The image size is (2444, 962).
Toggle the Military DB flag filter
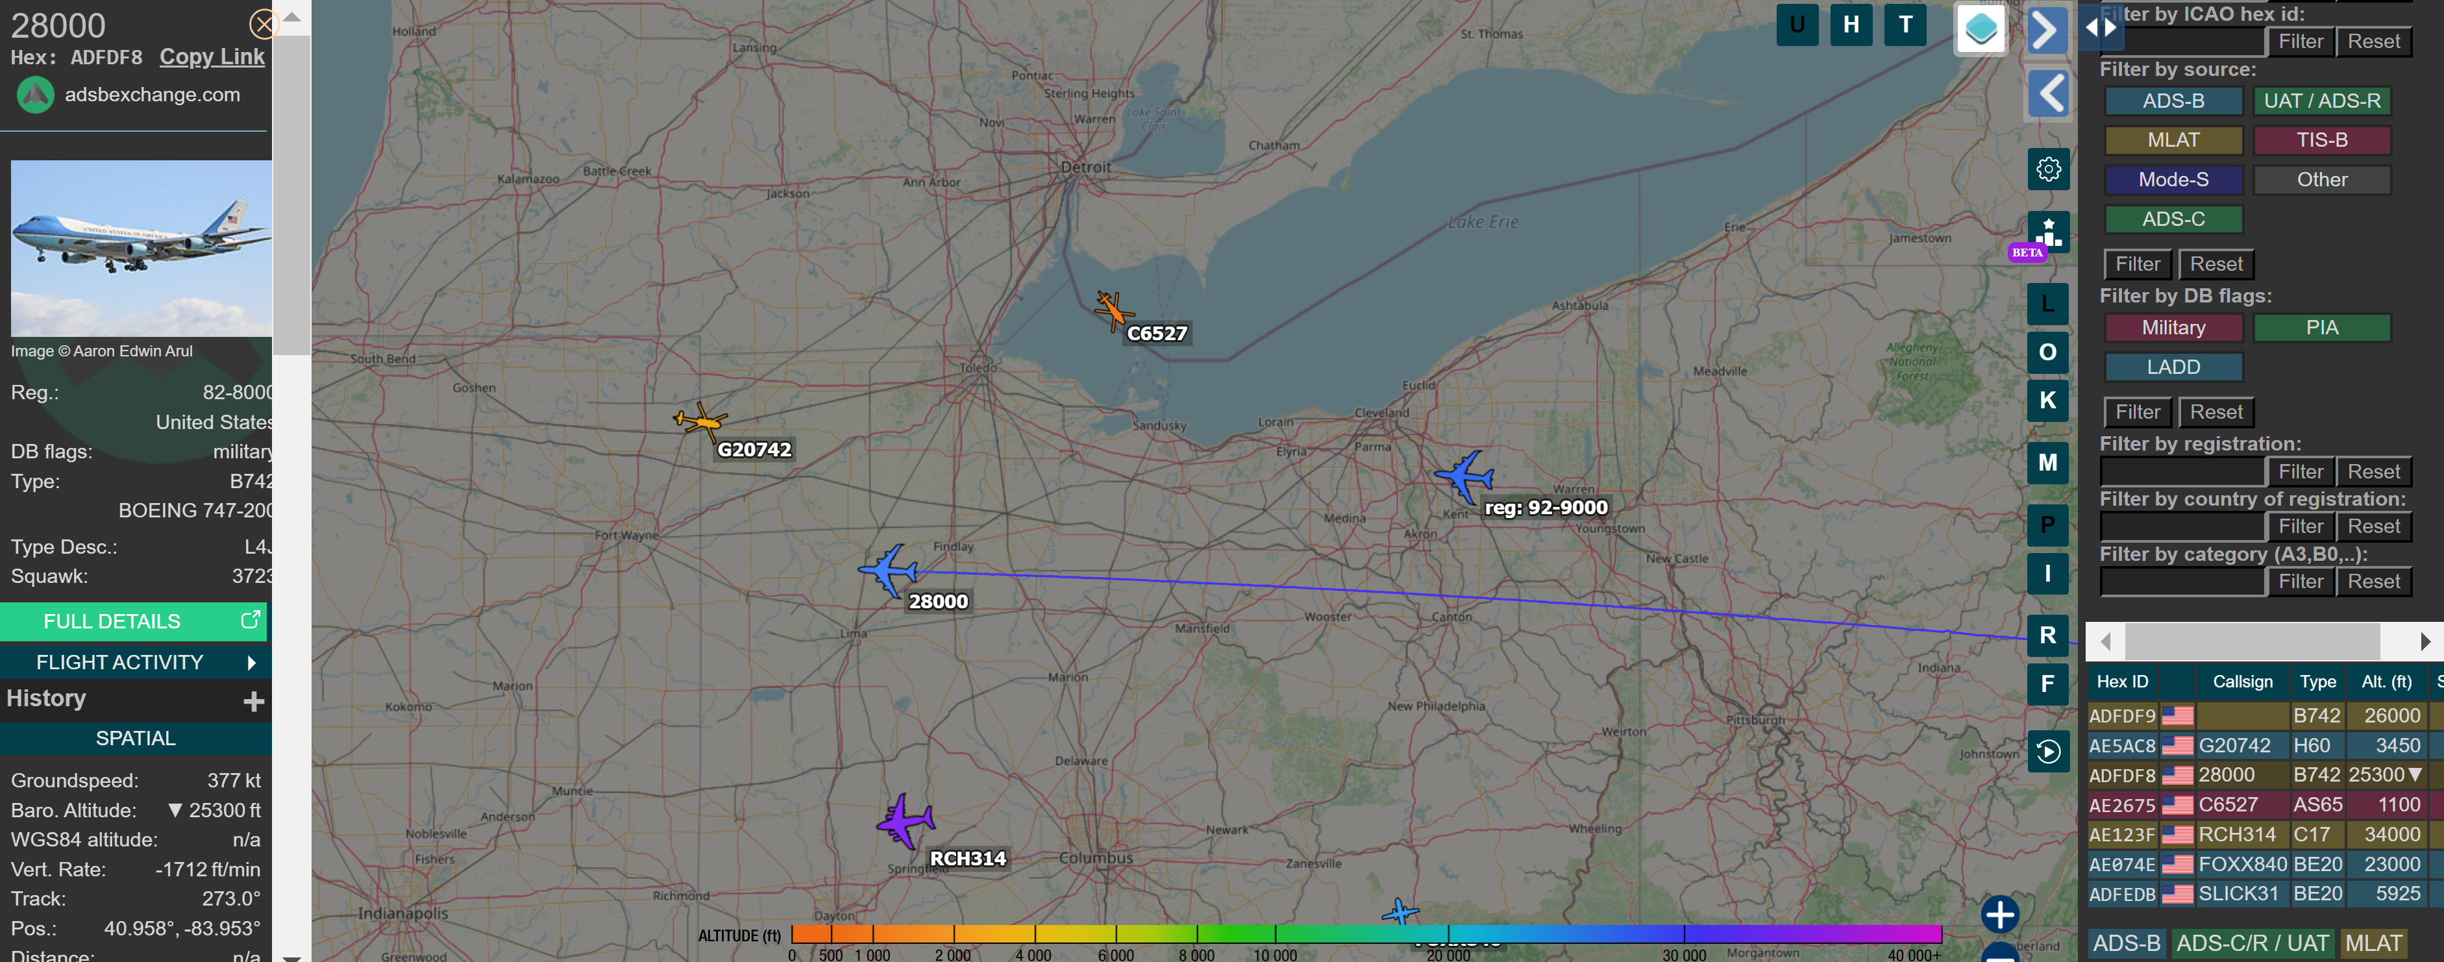pos(2173,327)
